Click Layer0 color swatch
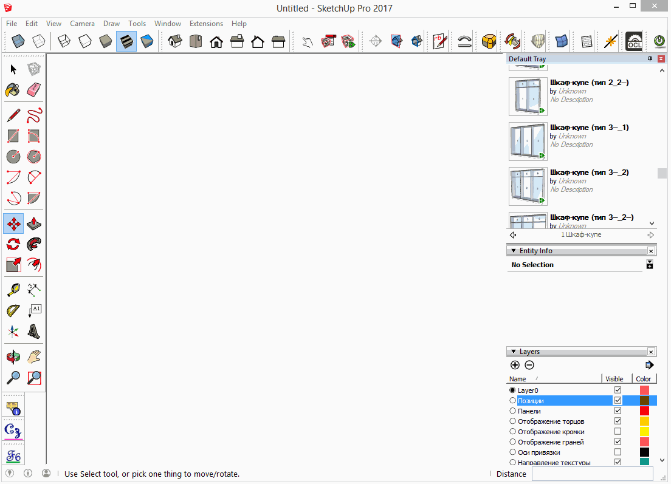 644,390
